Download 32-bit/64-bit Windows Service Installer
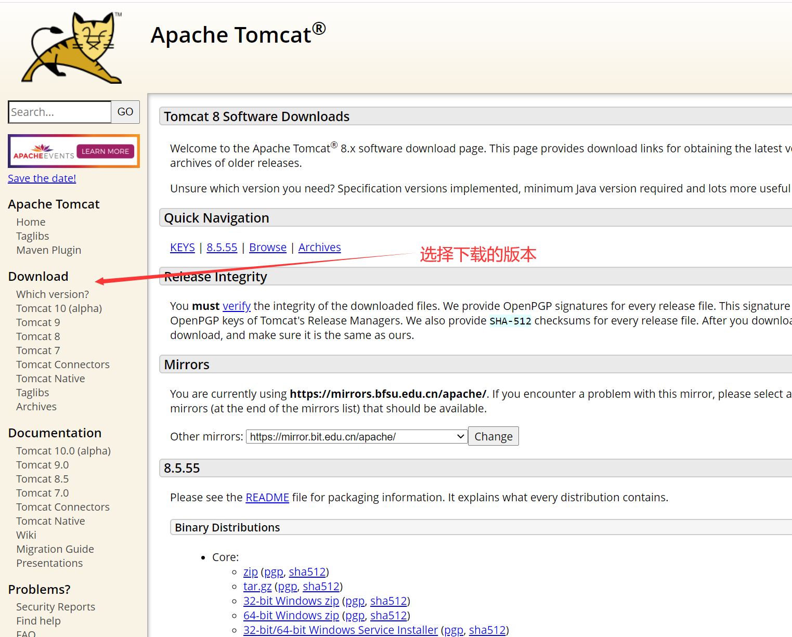Viewport: 792px width, 637px height. point(341,630)
